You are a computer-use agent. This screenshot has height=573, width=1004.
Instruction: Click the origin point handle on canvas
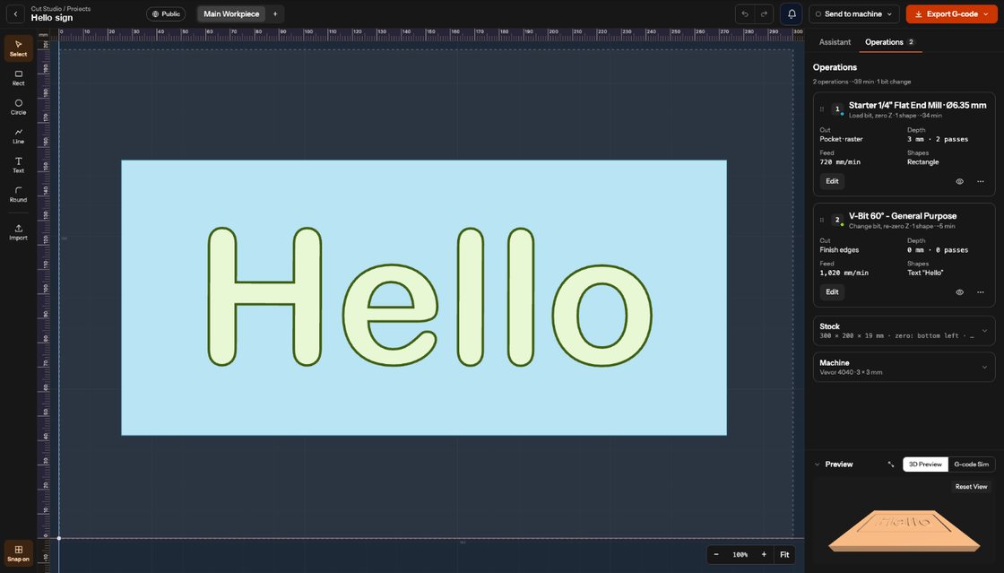click(x=59, y=538)
